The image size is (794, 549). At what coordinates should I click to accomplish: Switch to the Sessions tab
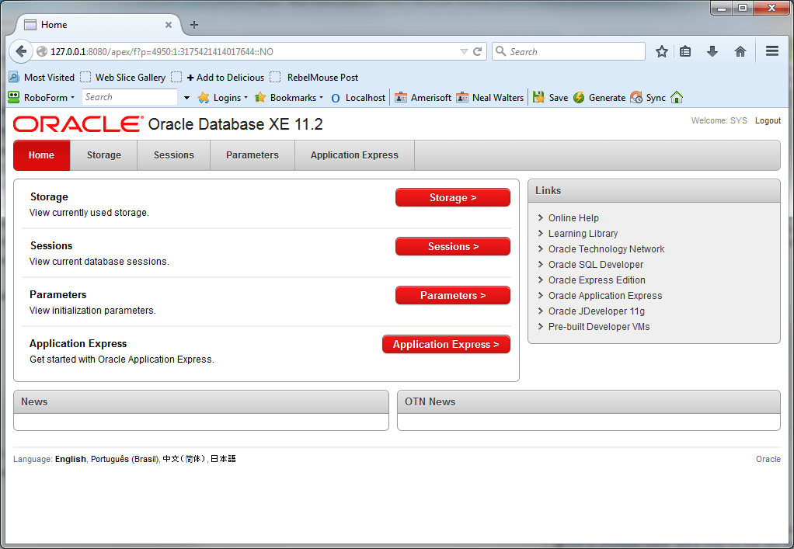pyautogui.click(x=174, y=155)
